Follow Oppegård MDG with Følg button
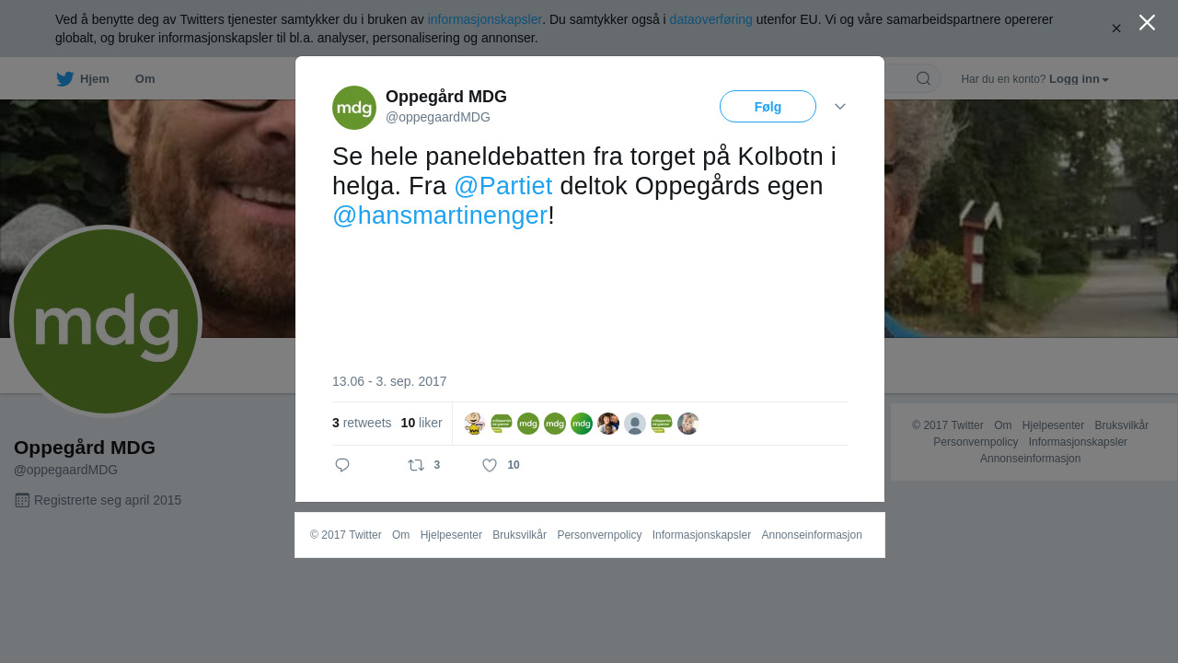 coord(768,107)
